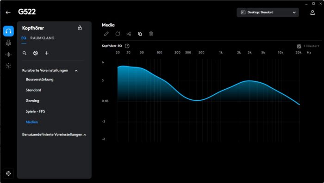The height and width of the screenshot is (183, 324).
Task: Select the Gaming preset
Action: [32, 101]
